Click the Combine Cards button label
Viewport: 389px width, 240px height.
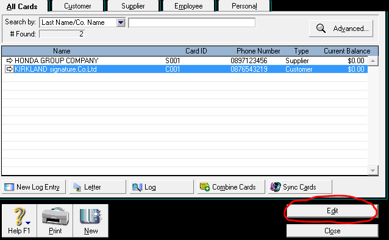tap(234, 187)
